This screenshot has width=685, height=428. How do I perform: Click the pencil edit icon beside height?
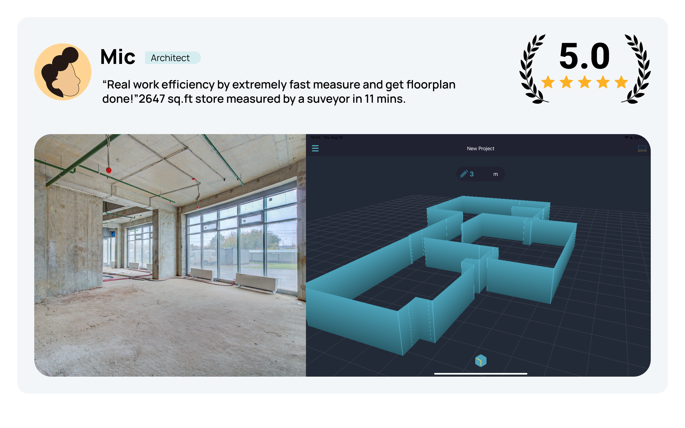[464, 174]
